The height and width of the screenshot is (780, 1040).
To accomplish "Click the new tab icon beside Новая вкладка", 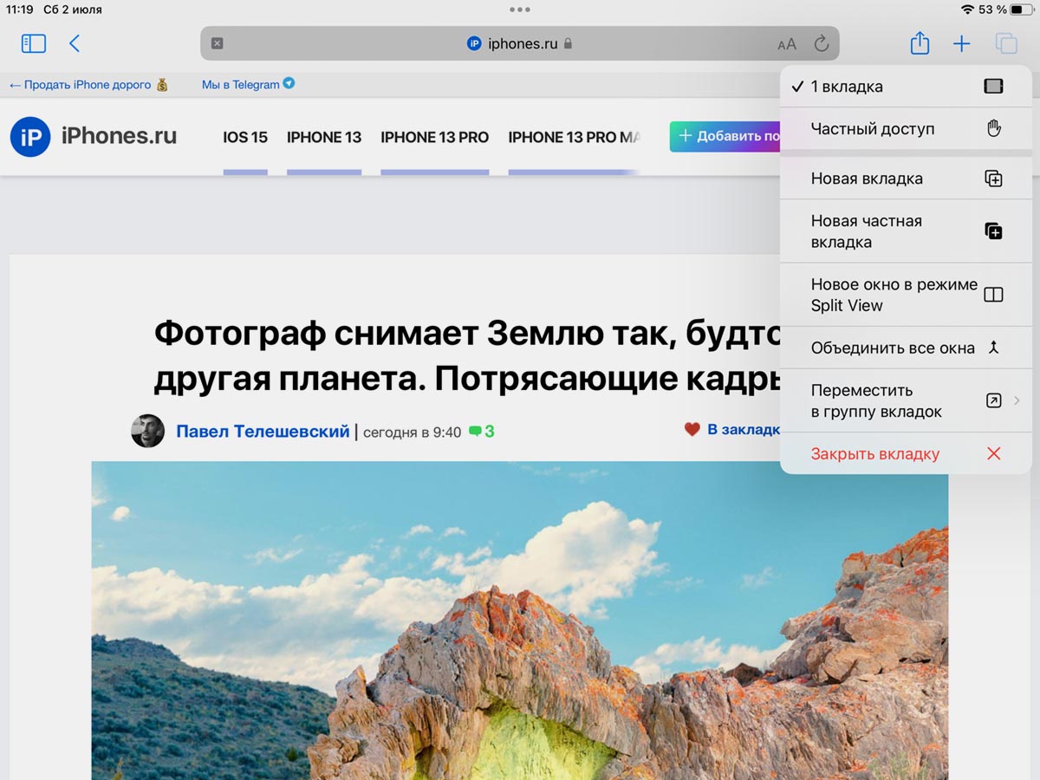I will [x=994, y=179].
